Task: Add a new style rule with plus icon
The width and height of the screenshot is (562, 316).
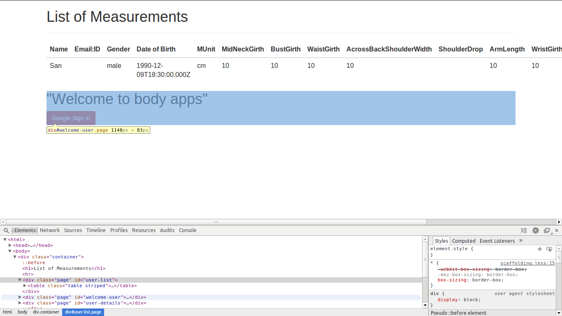Action: click(540, 249)
